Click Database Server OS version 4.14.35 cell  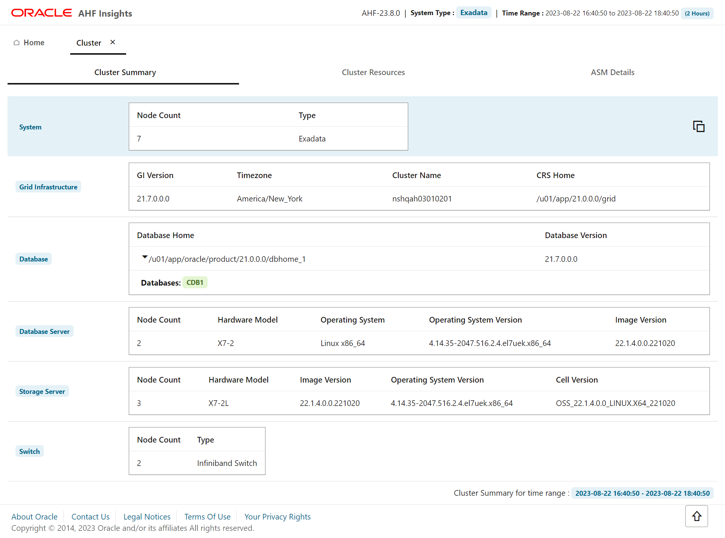point(490,343)
